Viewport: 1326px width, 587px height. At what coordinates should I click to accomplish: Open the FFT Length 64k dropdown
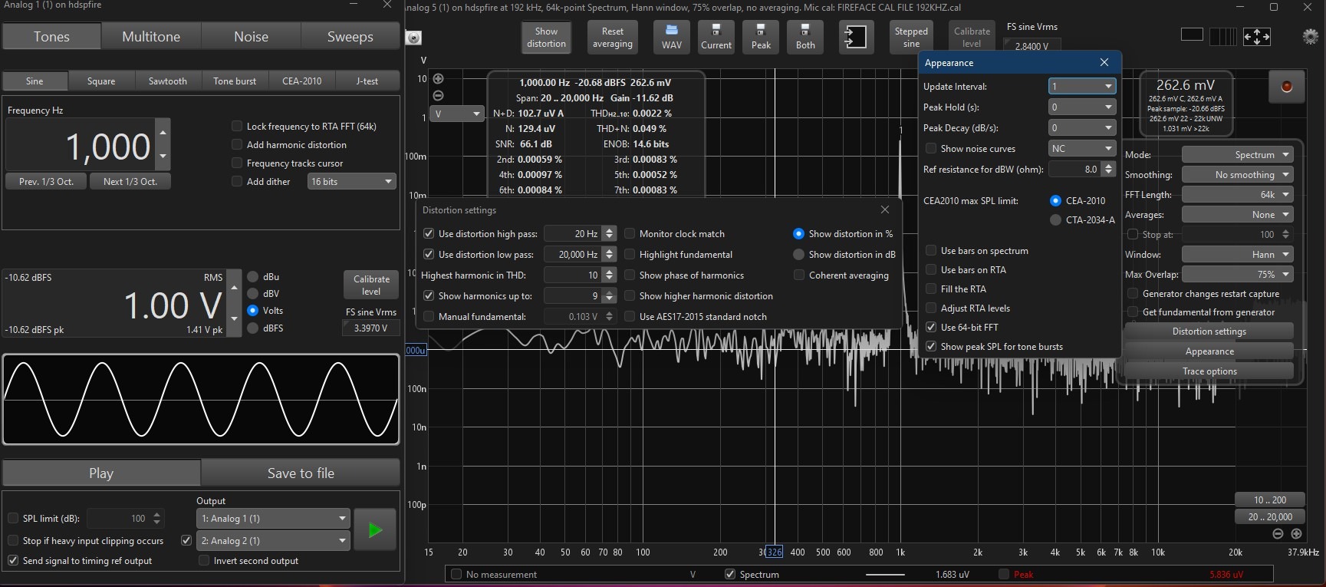(x=1237, y=194)
